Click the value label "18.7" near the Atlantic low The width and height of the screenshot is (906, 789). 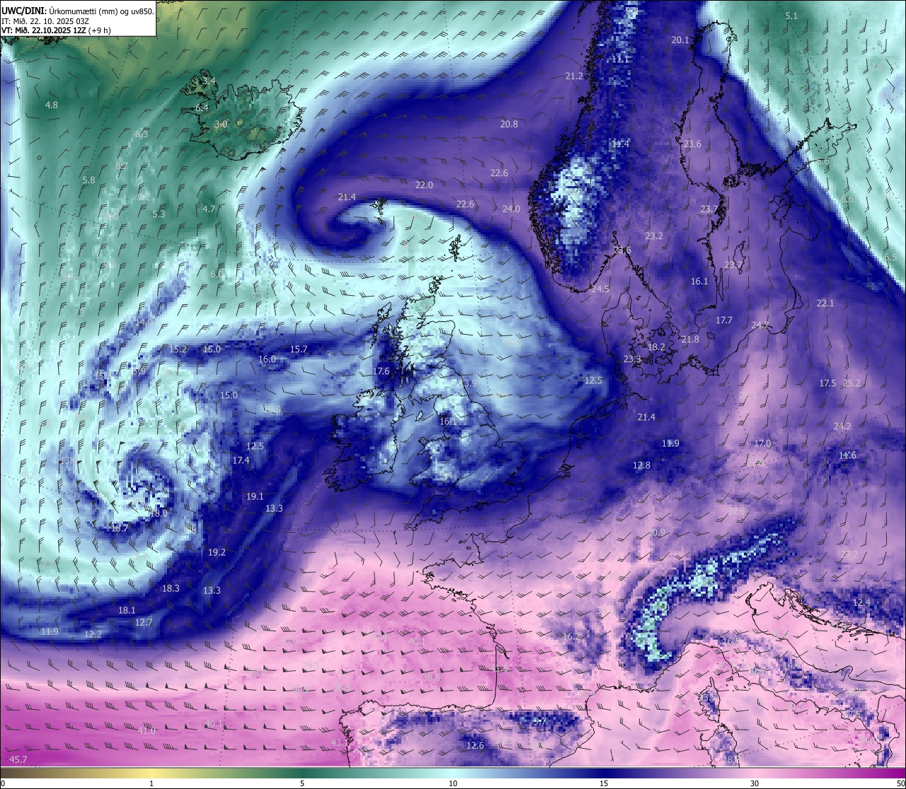(120, 528)
